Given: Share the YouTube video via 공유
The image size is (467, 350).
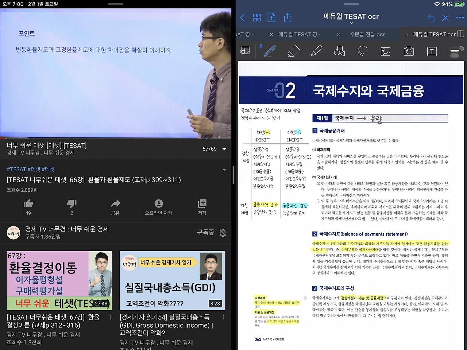Looking at the screenshot, I should (x=115, y=207).
